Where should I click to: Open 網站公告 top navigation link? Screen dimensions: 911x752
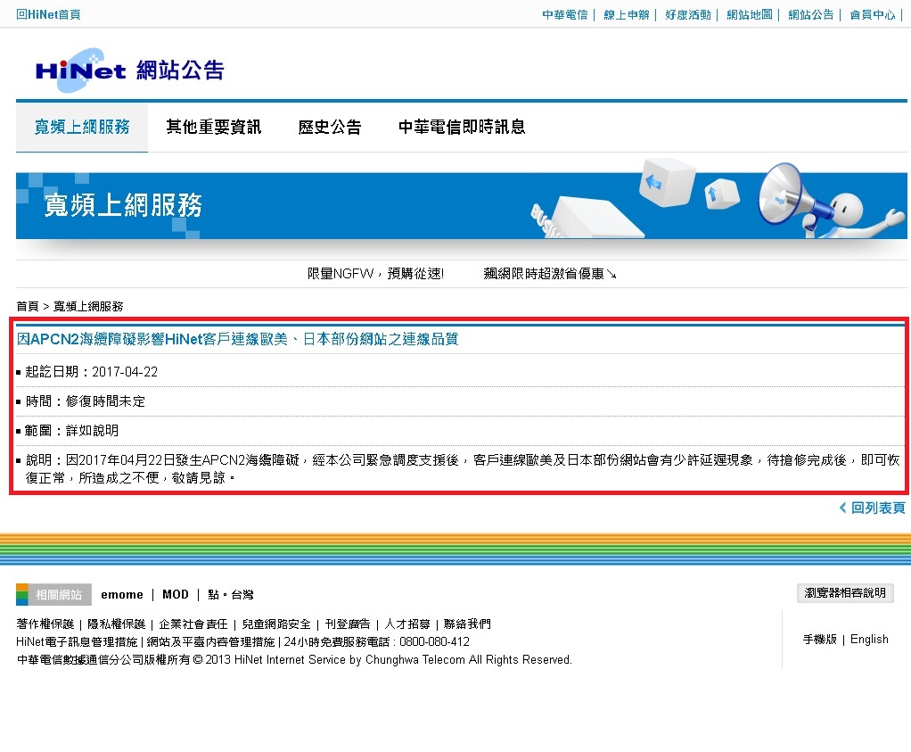pos(810,14)
